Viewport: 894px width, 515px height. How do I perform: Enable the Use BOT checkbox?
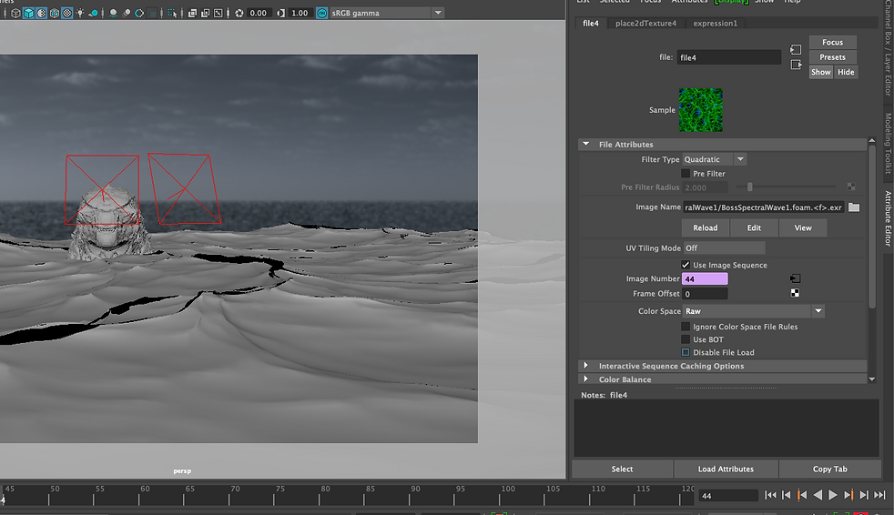[686, 339]
